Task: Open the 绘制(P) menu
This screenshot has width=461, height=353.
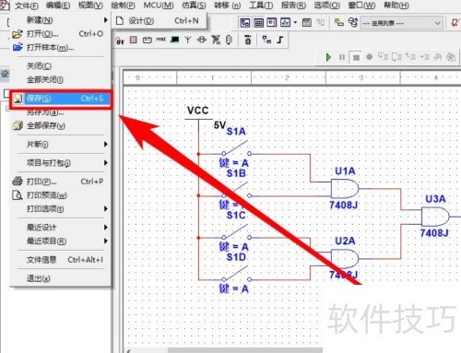Action: coord(123,6)
